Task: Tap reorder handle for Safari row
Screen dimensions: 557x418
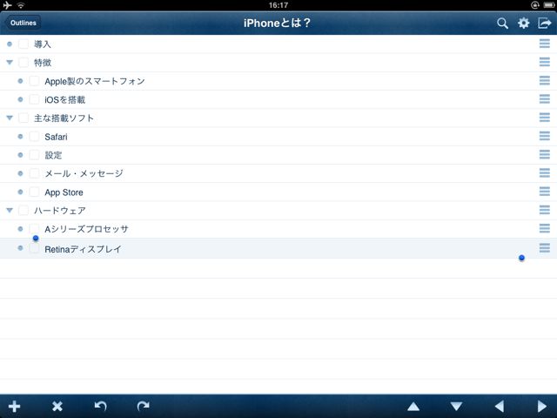Action: point(544,136)
